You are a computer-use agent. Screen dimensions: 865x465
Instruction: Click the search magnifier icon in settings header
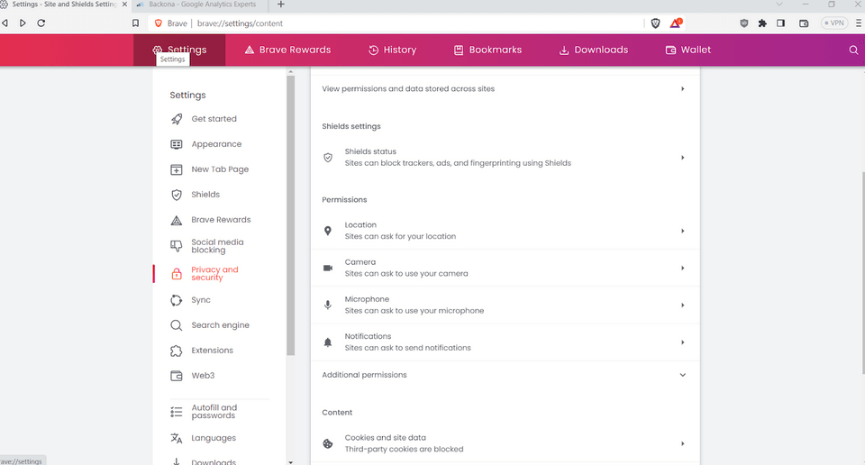tap(853, 50)
